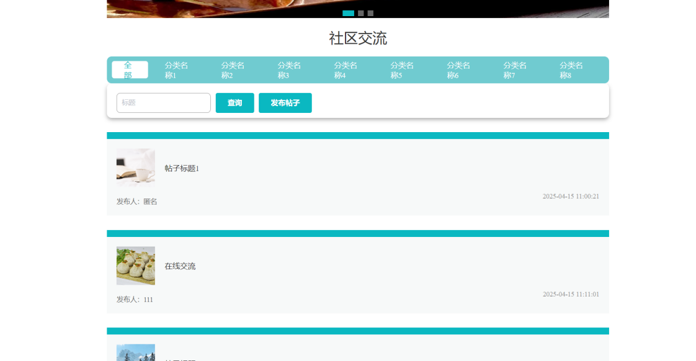Click the steamed buns post thumbnail

(x=136, y=265)
